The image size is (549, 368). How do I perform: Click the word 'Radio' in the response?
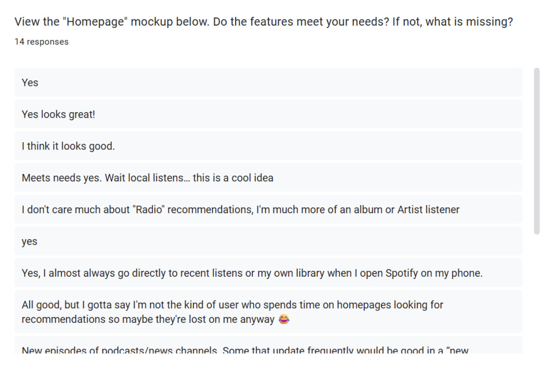click(x=149, y=209)
